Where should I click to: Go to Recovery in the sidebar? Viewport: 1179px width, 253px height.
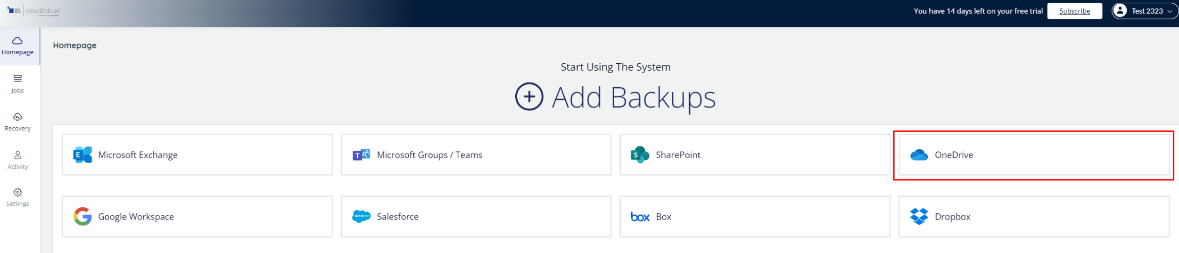click(x=17, y=122)
